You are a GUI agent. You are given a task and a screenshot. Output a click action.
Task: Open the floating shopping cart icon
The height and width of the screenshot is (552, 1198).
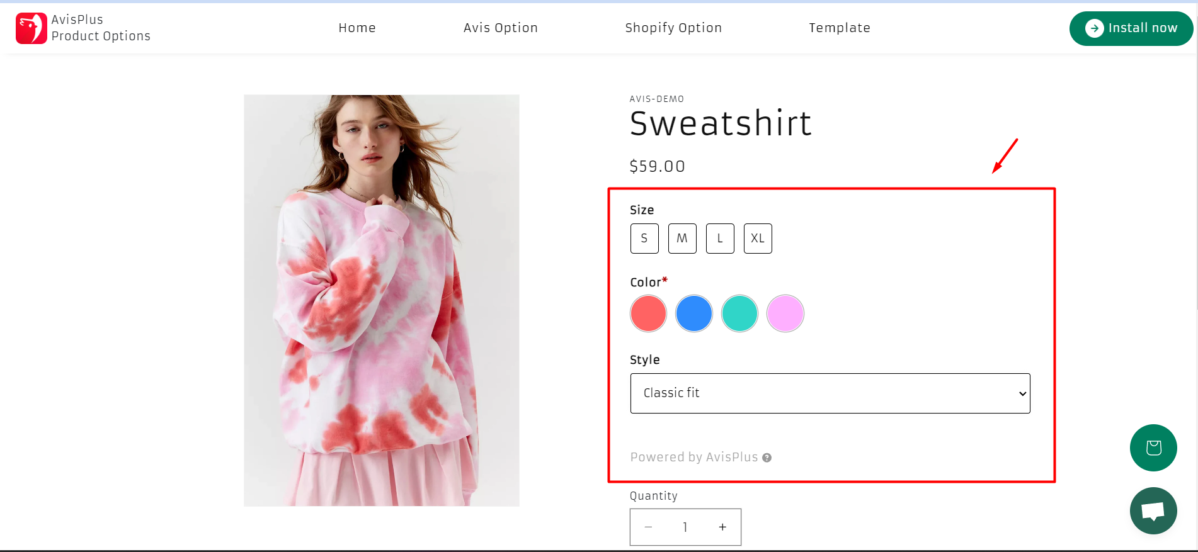(x=1153, y=448)
